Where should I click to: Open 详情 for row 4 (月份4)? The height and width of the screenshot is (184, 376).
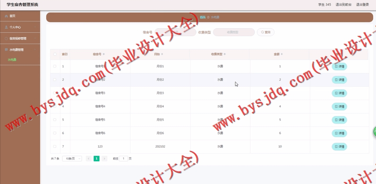point(339,107)
